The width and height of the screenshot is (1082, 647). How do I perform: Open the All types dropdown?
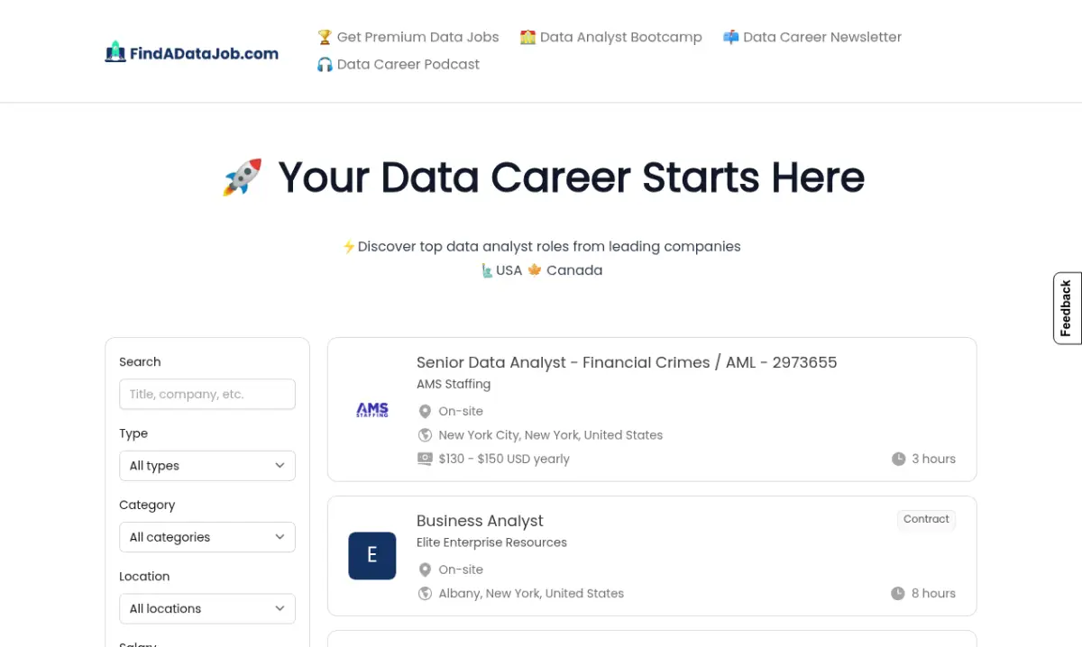[206, 465]
